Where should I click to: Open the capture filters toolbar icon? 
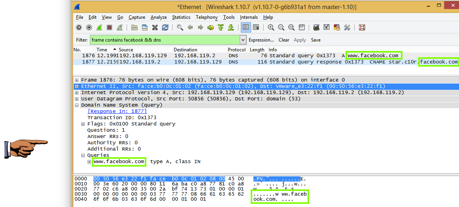[x=316, y=27]
